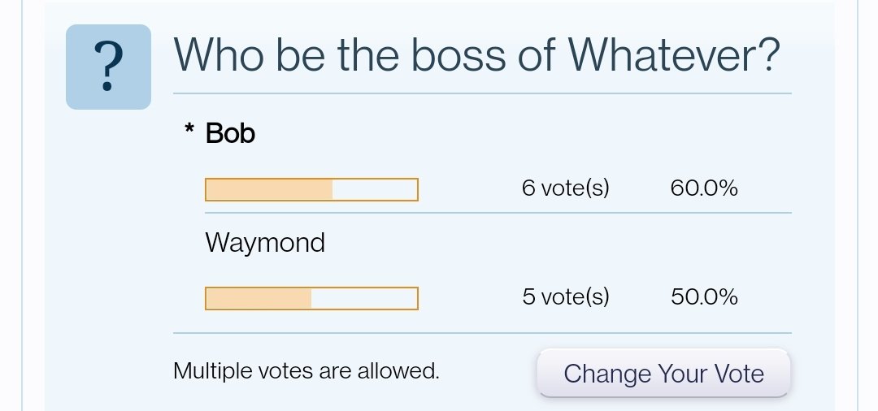Viewport: 878px width, 411px height.
Task: Select the Bob option label
Action: point(230,133)
